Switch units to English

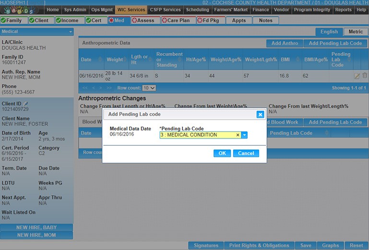point(329,32)
